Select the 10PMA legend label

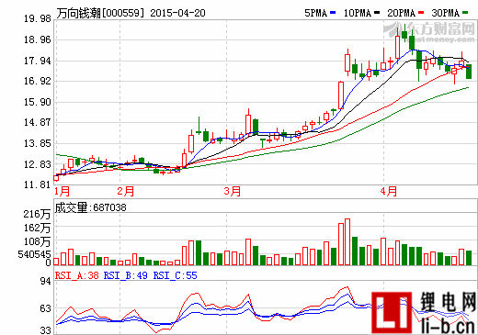tap(358, 13)
